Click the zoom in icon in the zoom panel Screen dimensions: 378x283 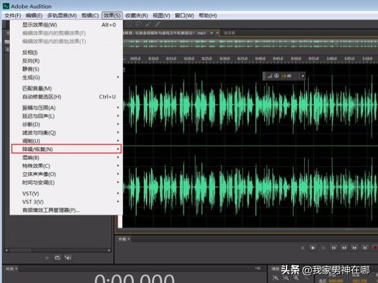pyautogui.click(x=276, y=277)
